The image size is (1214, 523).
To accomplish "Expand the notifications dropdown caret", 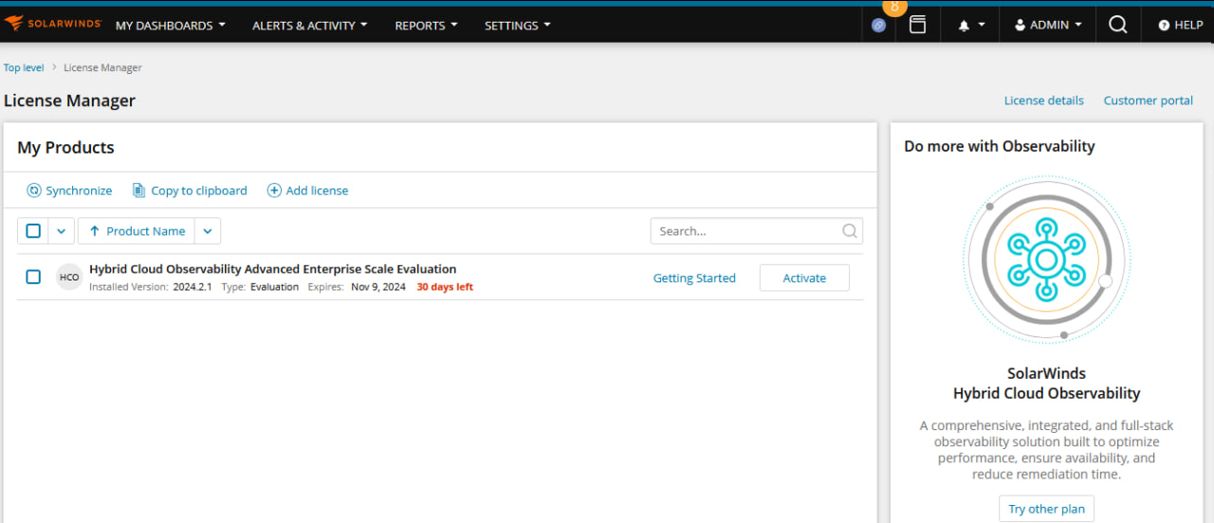I will click(x=982, y=26).
